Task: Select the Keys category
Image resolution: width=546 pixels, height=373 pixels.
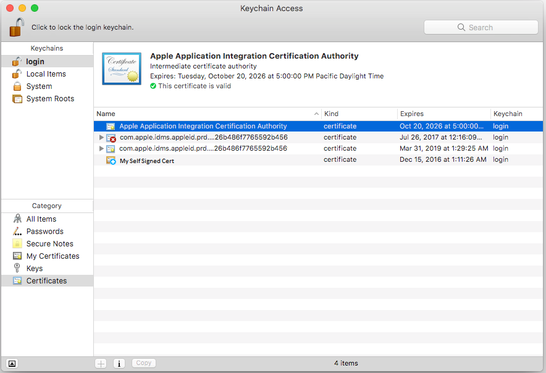Action: 35,269
